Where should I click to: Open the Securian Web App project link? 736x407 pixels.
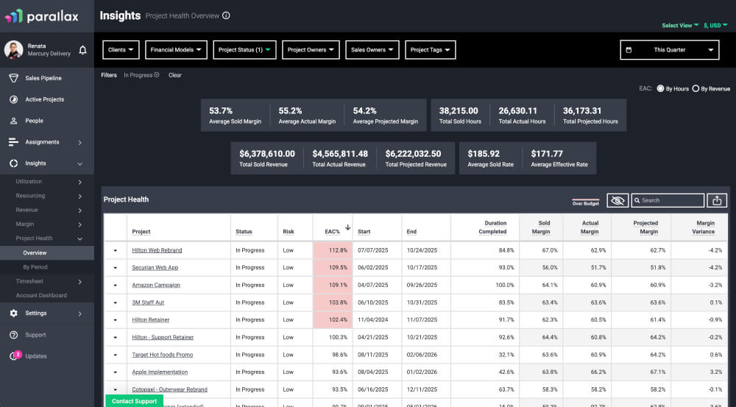155,268
